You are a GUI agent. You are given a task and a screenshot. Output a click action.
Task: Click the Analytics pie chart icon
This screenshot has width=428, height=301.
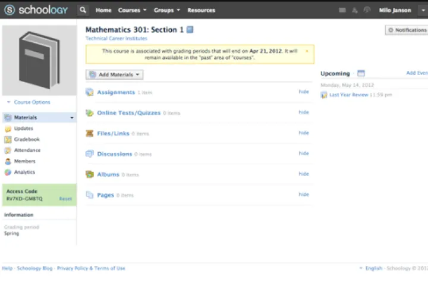click(x=8, y=172)
